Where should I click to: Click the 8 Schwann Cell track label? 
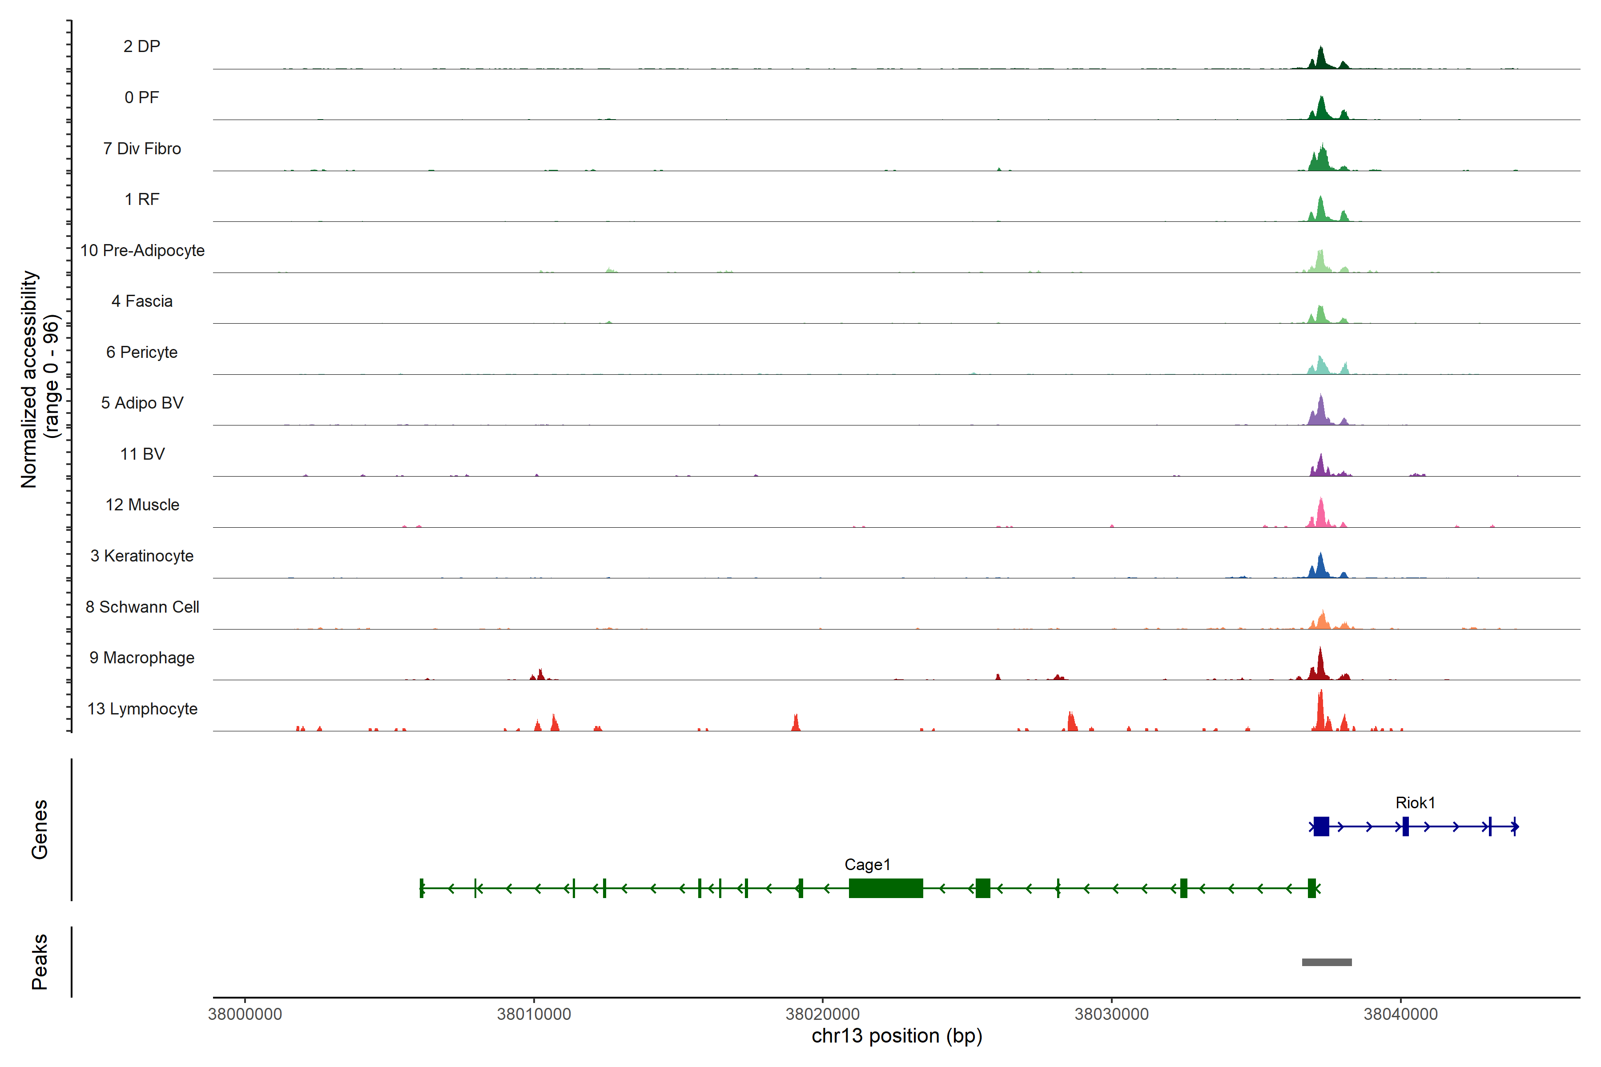pos(142,607)
